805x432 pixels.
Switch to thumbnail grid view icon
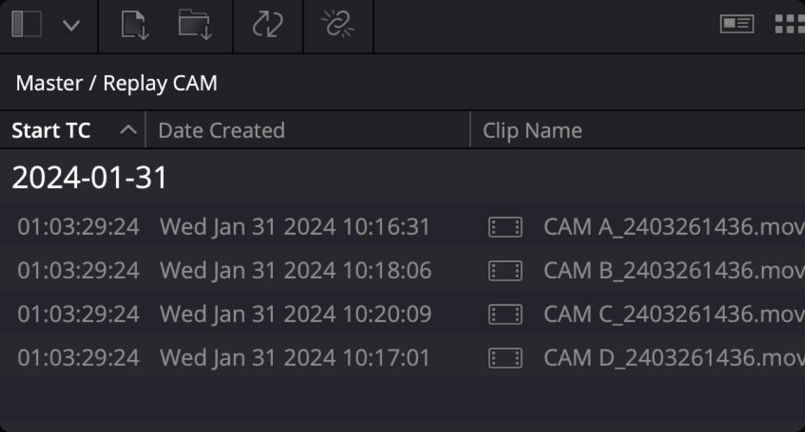tap(793, 25)
